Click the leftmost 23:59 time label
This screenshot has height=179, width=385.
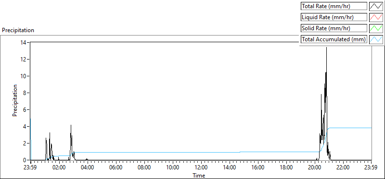point(31,168)
